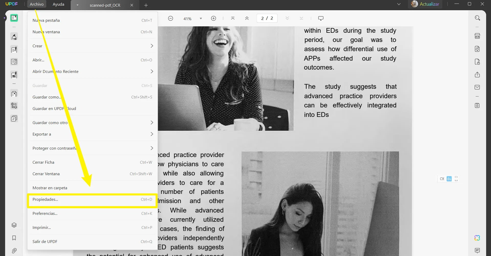Click the search magnifier icon

pyautogui.click(x=477, y=18)
